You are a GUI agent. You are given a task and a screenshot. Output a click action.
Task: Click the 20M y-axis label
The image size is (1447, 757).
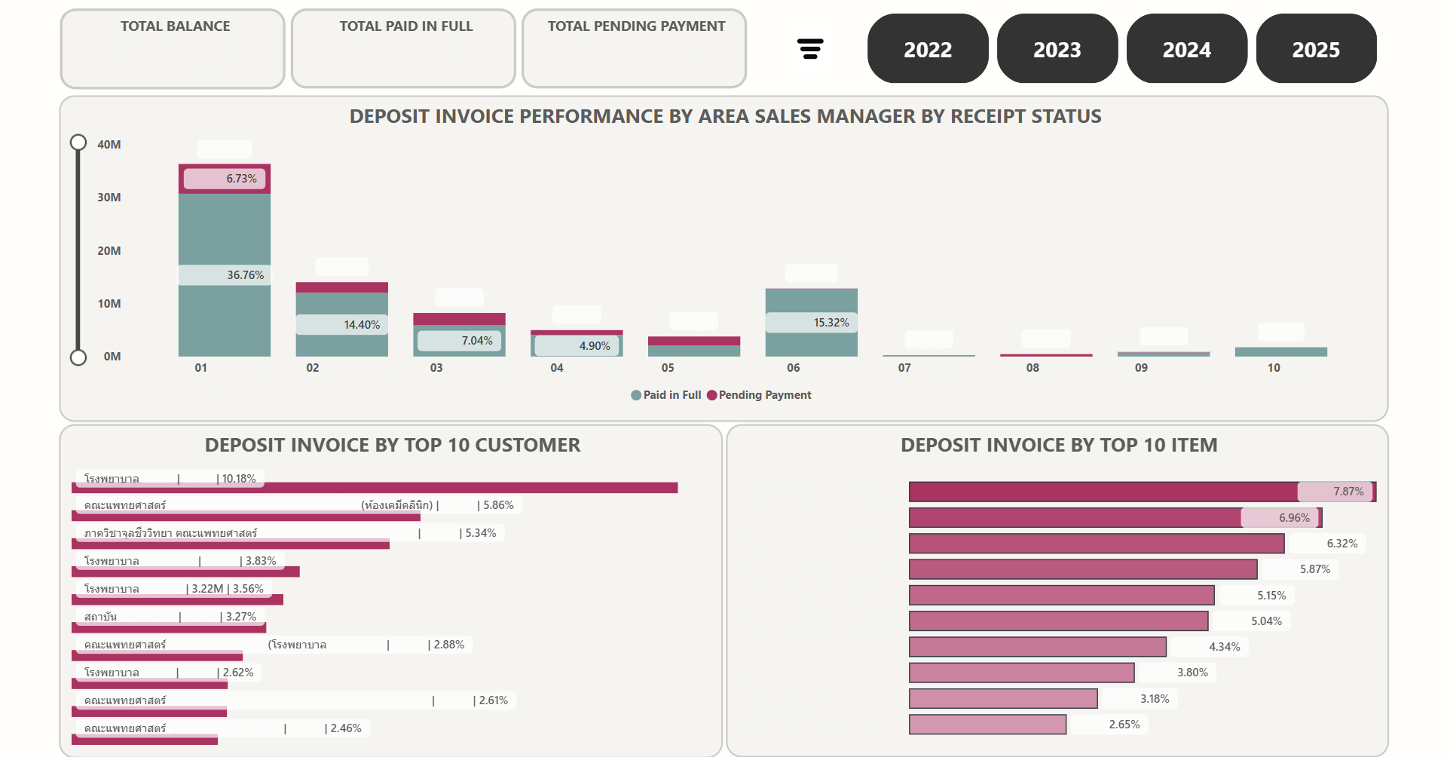tap(109, 251)
